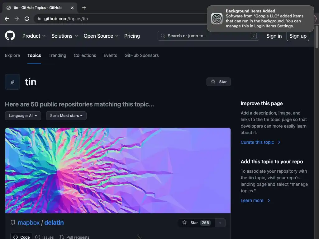Viewport: 319px width, 239px height.
Task: Open the Pricing page
Action: [x=132, y=36]
